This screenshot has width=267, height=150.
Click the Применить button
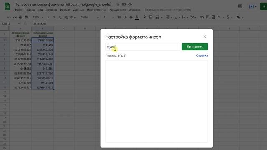195,47
